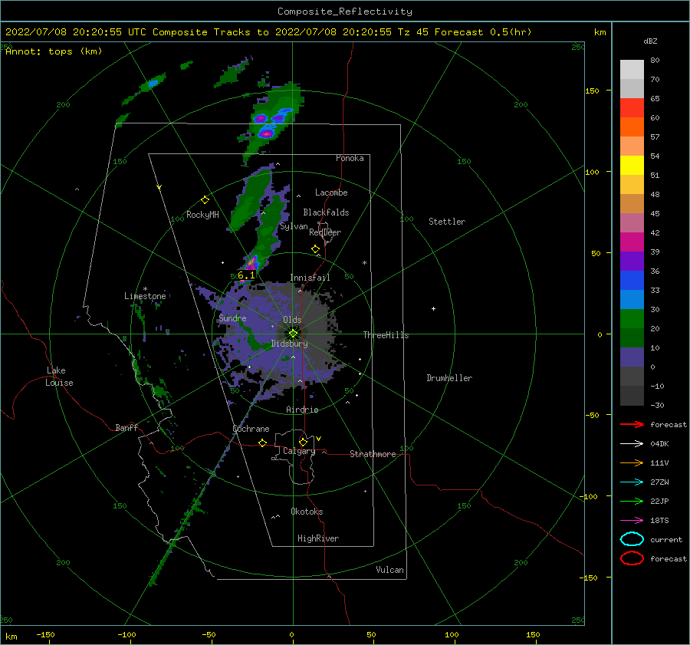This screenshot has width=690, height=645.
Task: Click the Okotoks town label
Action: pos(307,512)
